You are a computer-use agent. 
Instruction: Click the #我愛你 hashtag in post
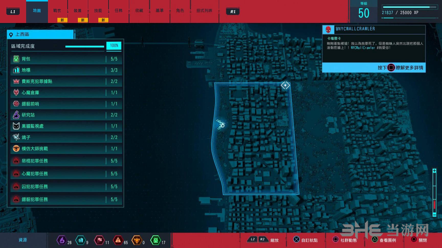[383, 48]
